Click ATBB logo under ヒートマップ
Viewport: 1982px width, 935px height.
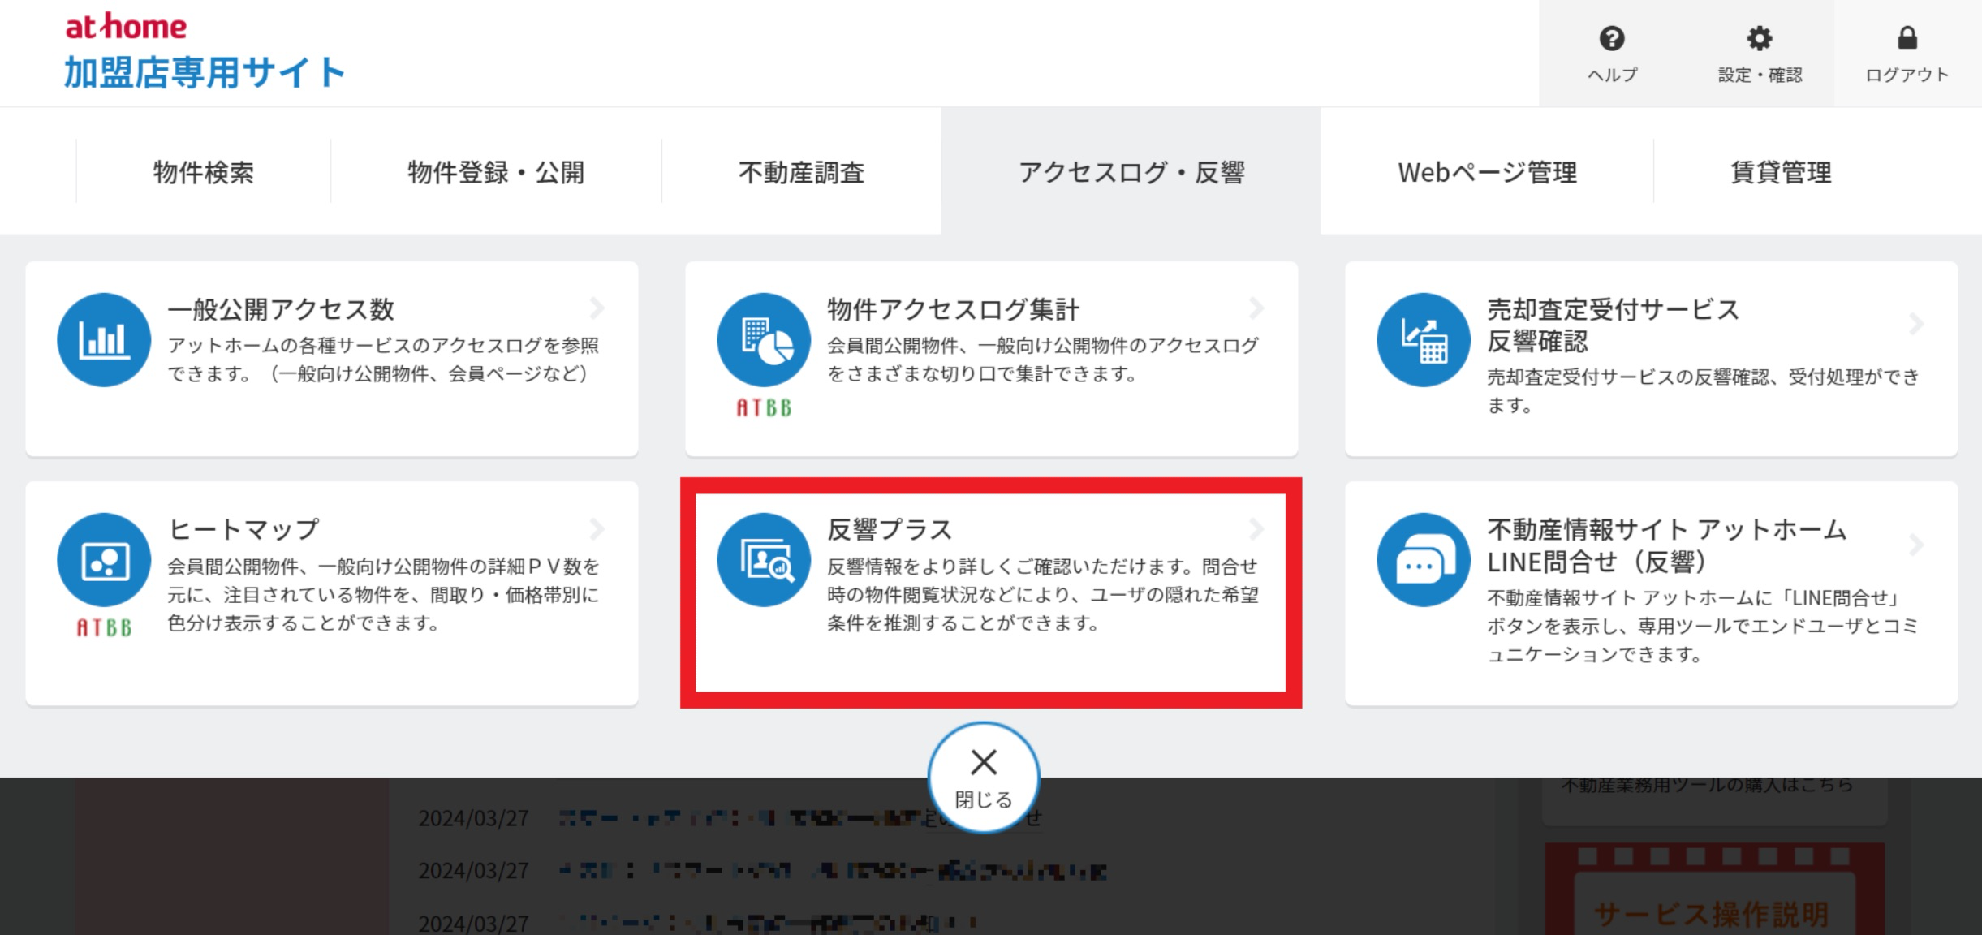pyautogui.click(x=104, y=627)
